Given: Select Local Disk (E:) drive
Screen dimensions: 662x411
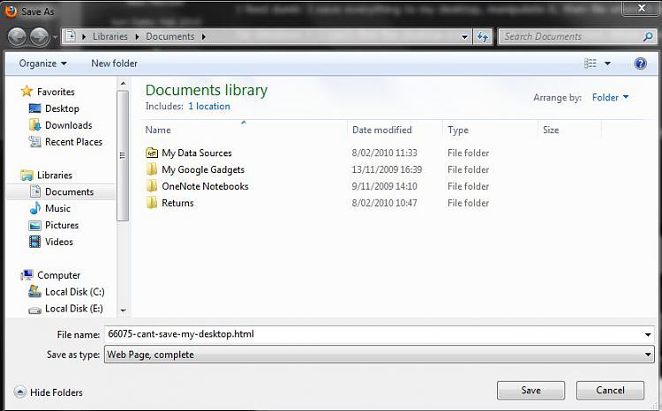Looking at the screenshot, I should coord(74,309).
